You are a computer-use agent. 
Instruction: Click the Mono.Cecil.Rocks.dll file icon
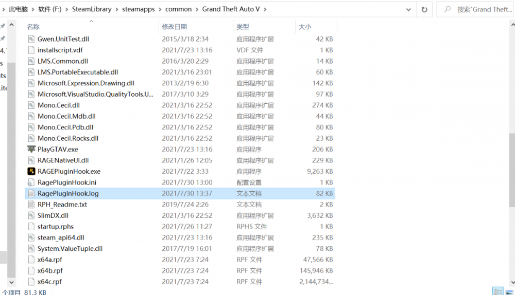coord(31,138)
